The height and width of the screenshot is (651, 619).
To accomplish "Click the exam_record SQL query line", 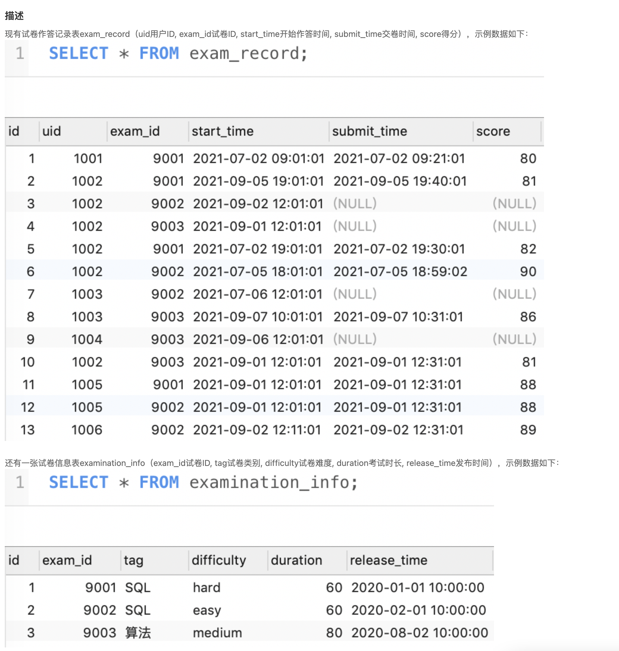I will (x=178, y=54).
